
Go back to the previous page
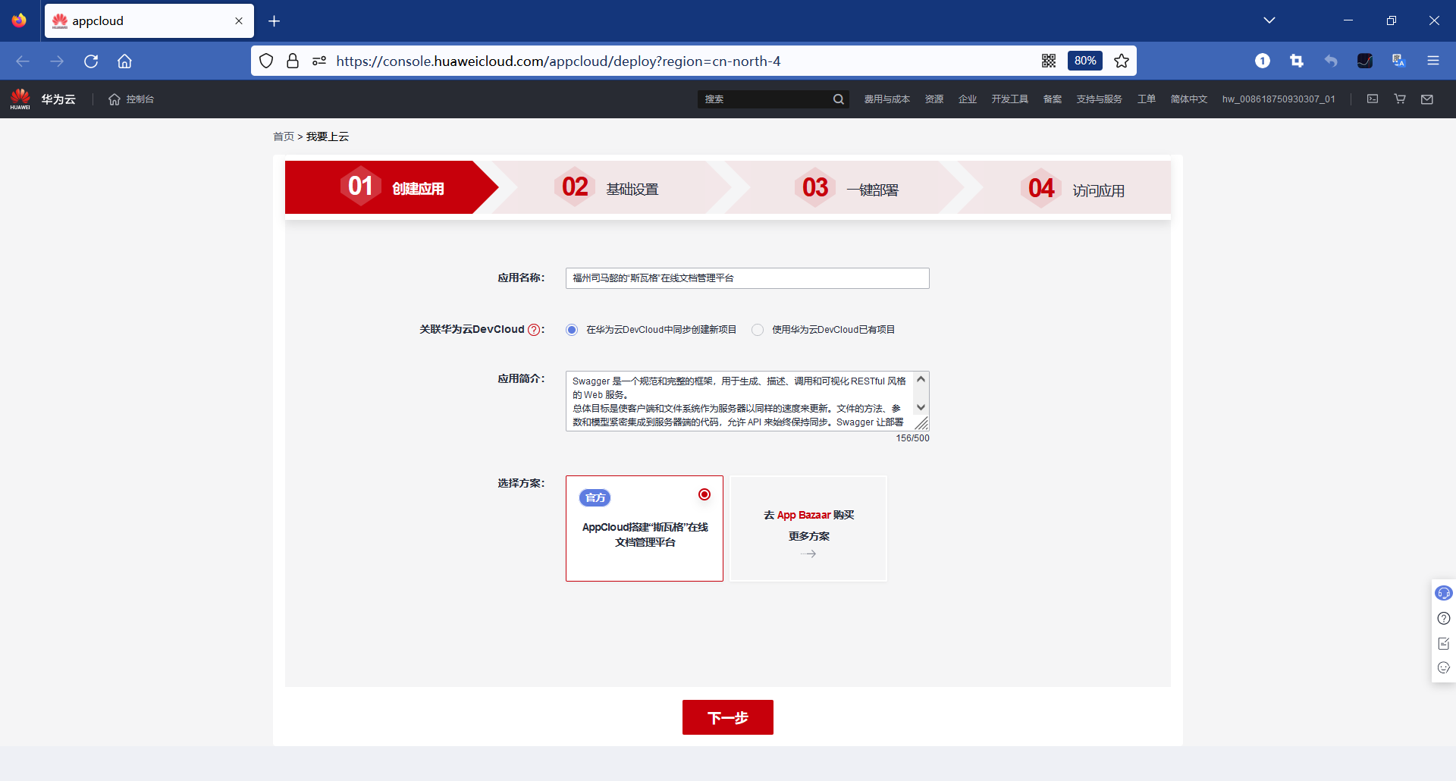(x=23, y=61)
